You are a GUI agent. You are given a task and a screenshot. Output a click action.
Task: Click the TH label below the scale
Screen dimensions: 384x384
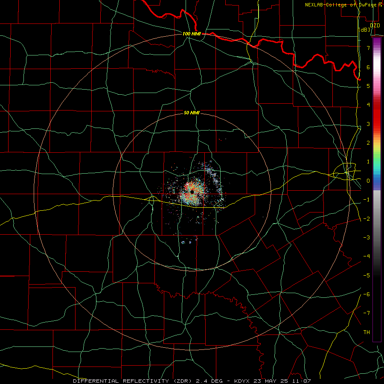pyautogui.click(x=367, y=332)
